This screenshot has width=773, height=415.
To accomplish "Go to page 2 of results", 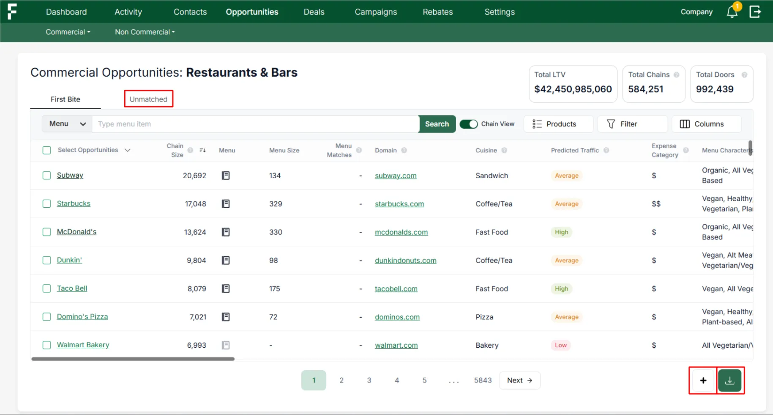I will (341, 380).
